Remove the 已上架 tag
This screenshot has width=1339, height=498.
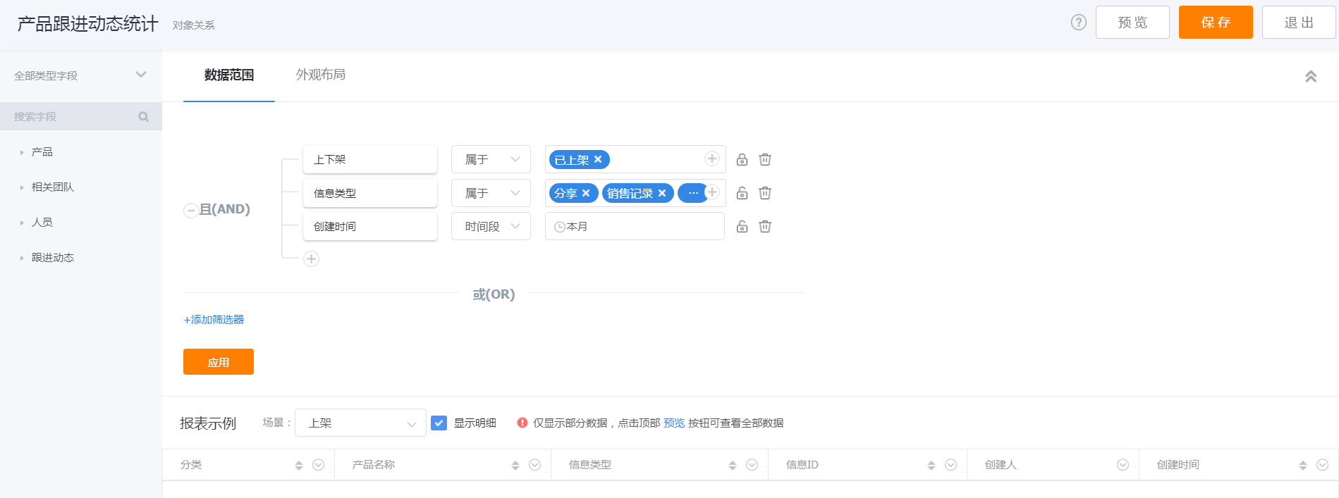598,160
